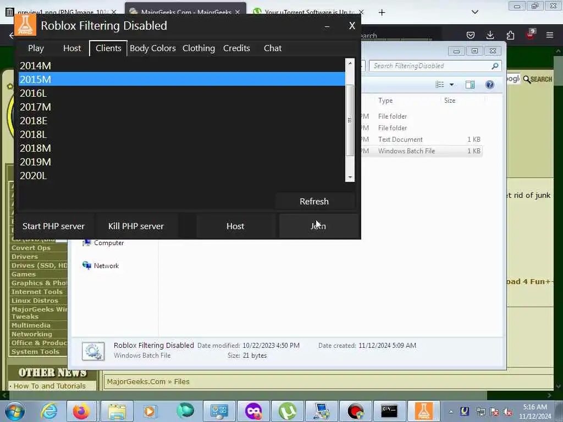This screenshot has width=563, height=422.
Task: Click the bottom Host button
Action: pos(235,226)
